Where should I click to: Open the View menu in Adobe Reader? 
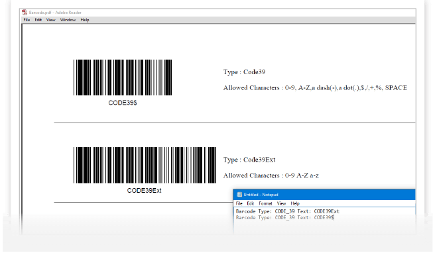(51, 20)
